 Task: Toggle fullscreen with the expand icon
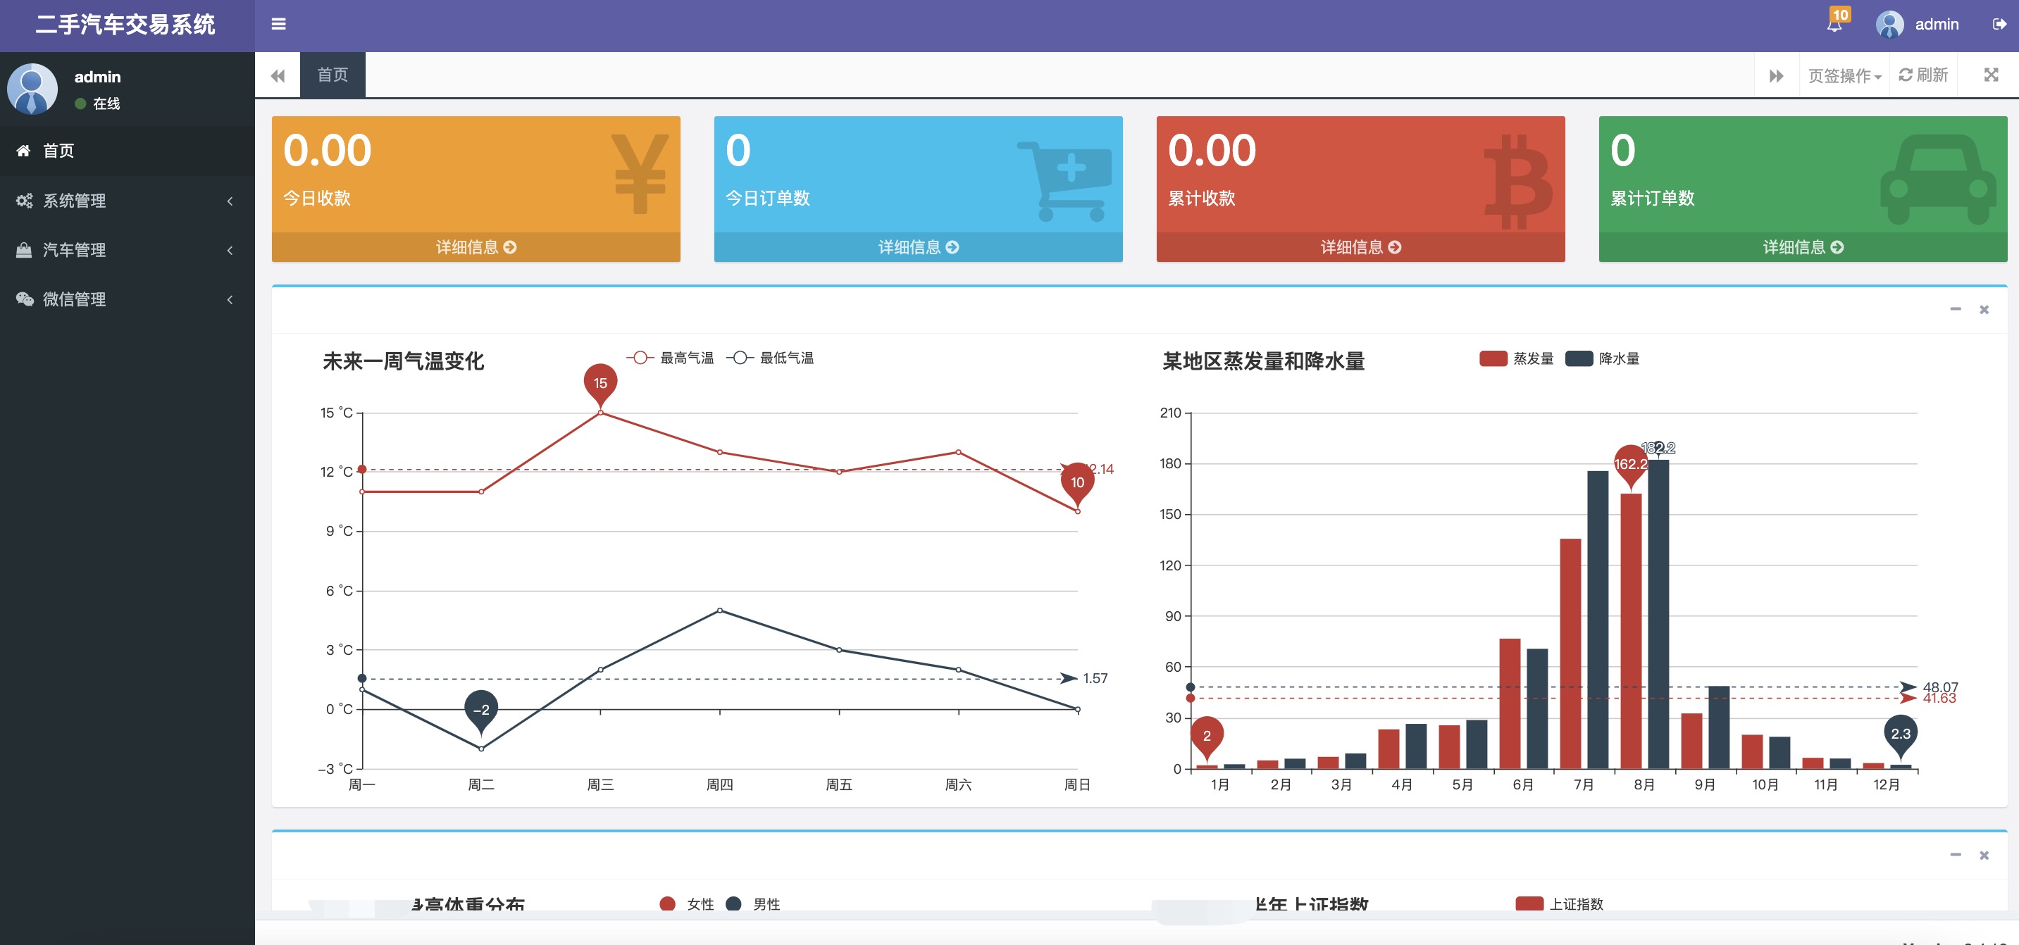(1991, 75)
